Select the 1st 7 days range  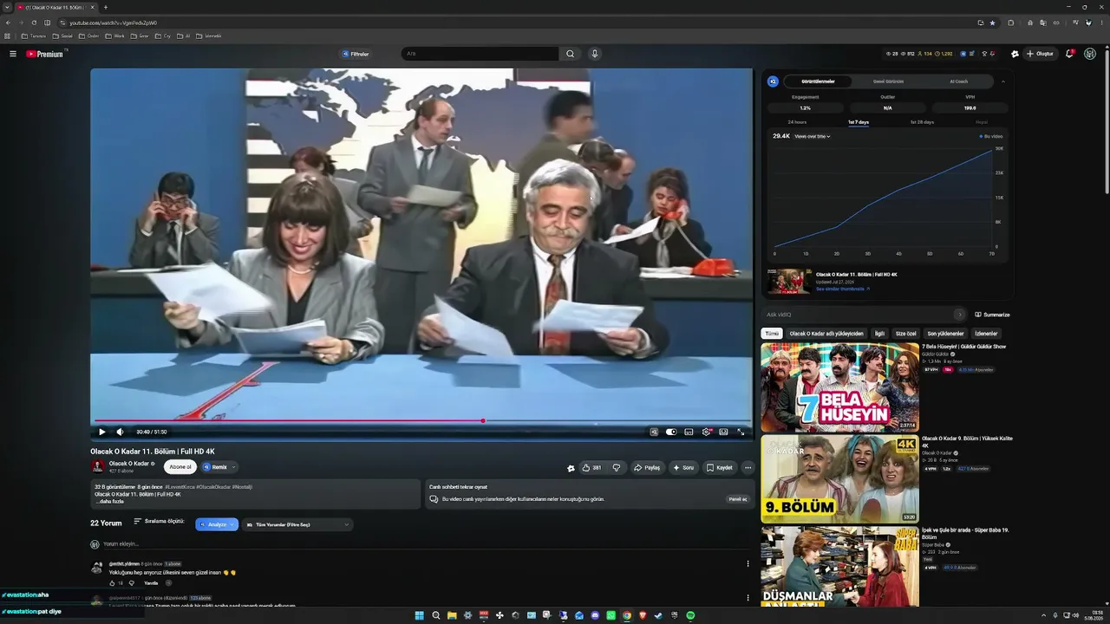[x=859, y=122]
